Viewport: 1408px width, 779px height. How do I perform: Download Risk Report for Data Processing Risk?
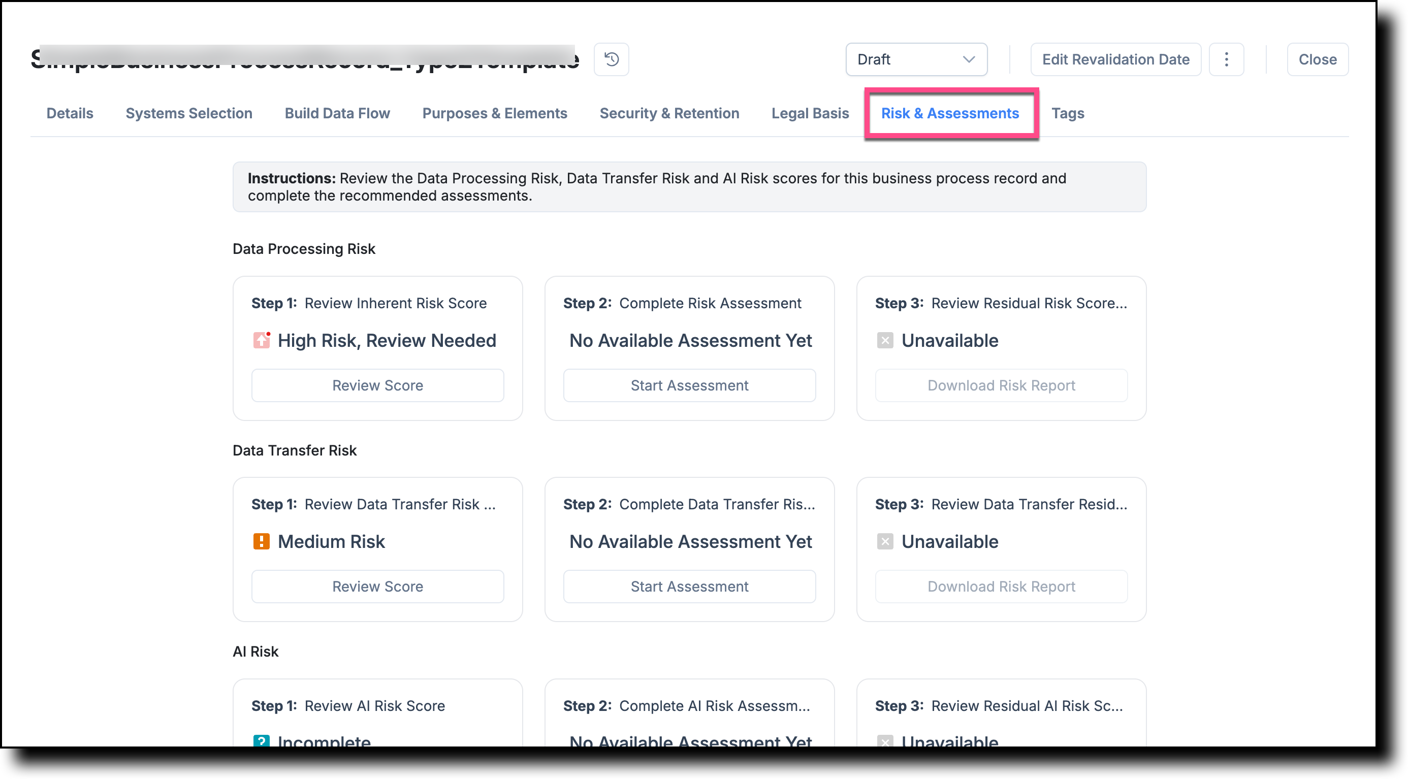[1001, 385]
